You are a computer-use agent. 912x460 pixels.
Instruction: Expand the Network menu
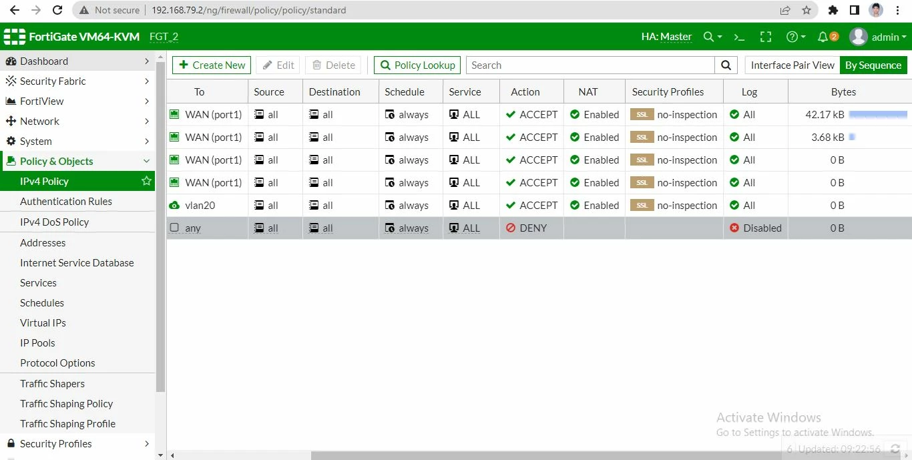(x=77, y=121)
